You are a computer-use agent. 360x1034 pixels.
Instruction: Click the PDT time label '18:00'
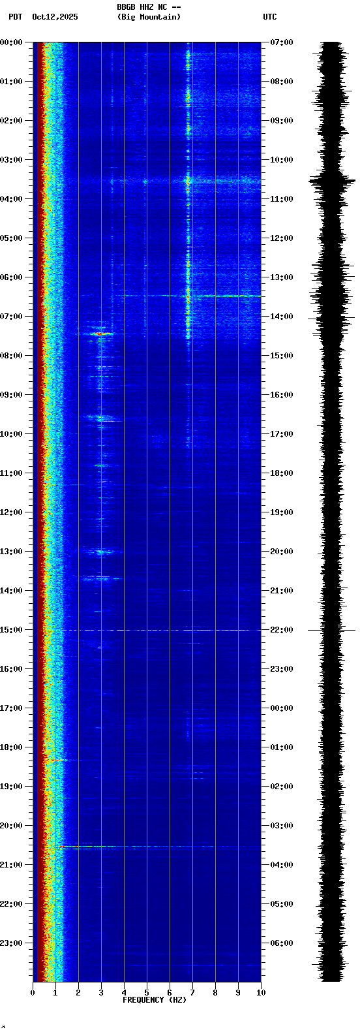click(x=11, y=747)
